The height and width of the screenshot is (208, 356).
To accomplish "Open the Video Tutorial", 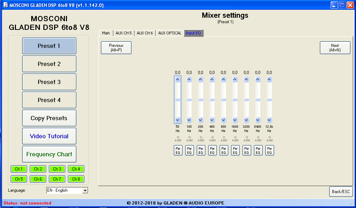I will click(x=49, y=136).
